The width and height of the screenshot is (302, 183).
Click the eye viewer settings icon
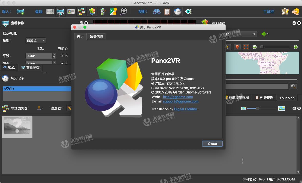[188, 12]
